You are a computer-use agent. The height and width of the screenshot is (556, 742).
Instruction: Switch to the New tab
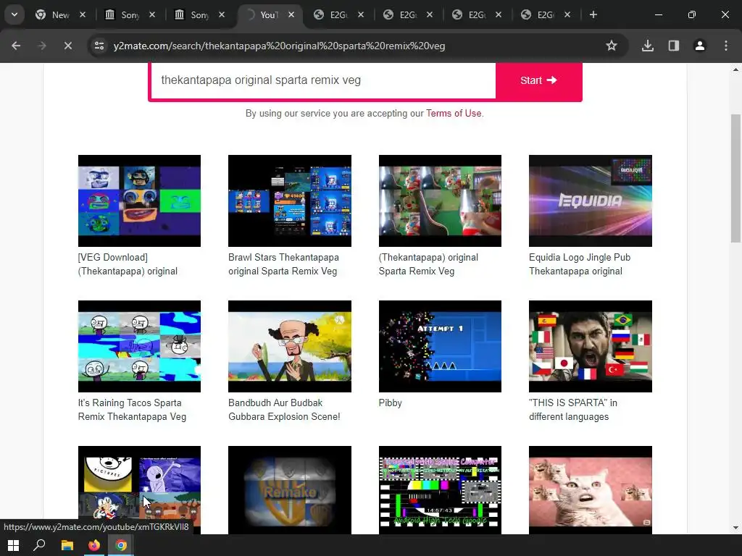pos(60,14)
